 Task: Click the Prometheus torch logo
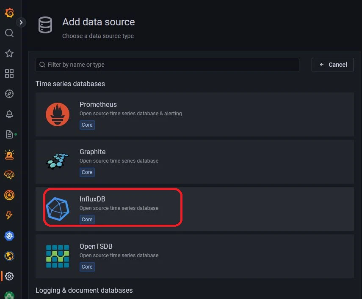58,114
